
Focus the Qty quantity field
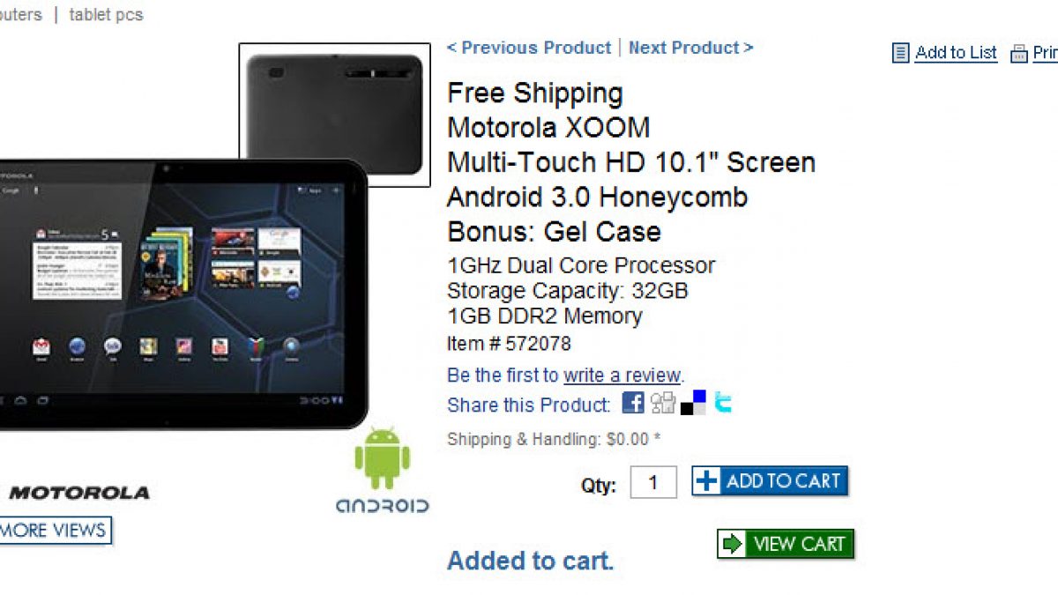(x=653, y=482)
